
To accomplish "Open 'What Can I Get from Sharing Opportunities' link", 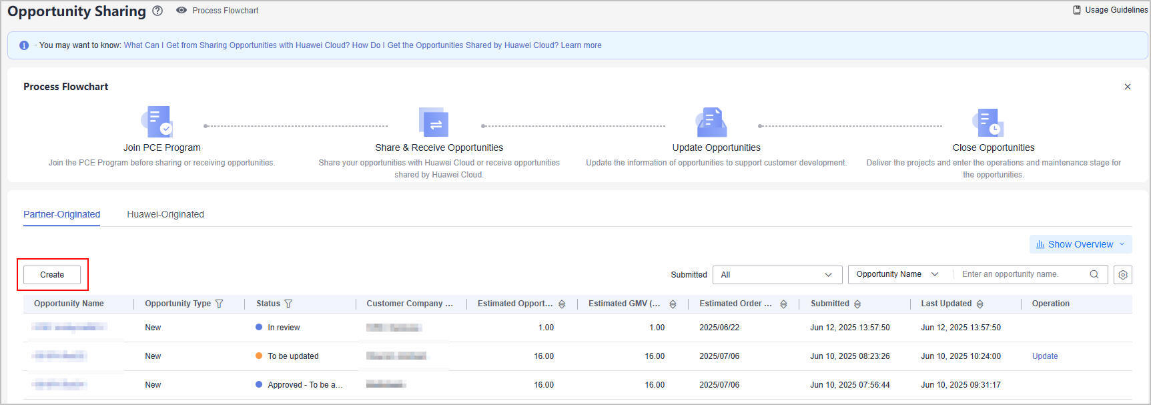I will click(x=237, y=45).
